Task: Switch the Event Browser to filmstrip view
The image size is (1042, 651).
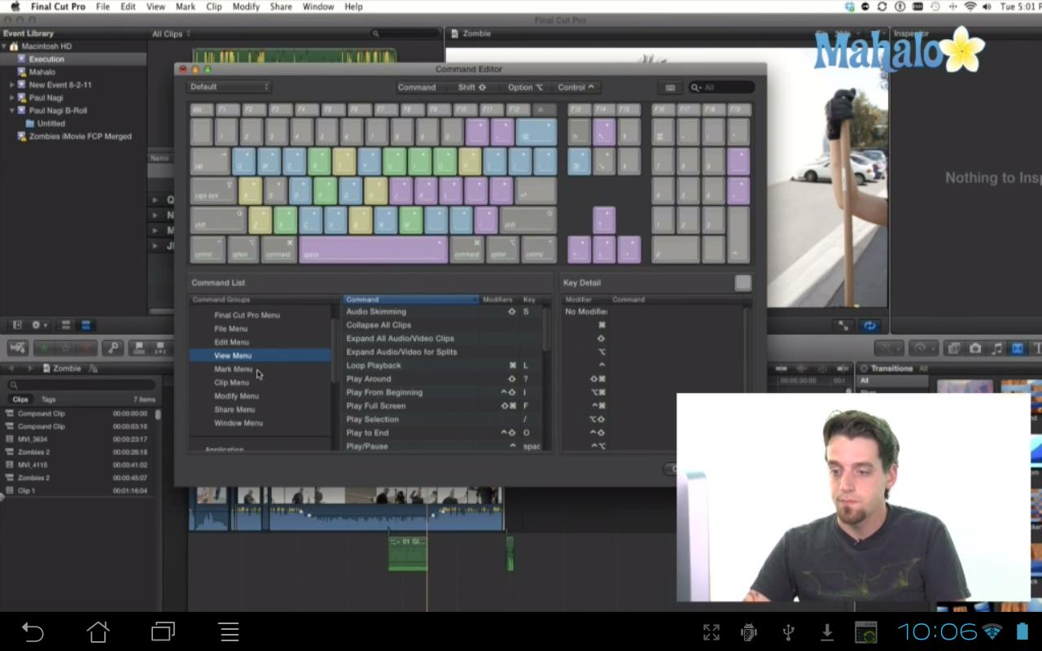Action: 67,325
